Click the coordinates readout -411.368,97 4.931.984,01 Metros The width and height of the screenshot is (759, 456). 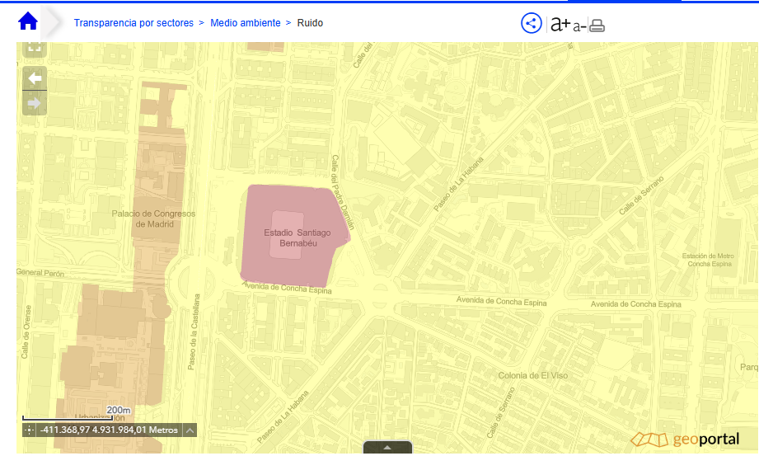109,430
